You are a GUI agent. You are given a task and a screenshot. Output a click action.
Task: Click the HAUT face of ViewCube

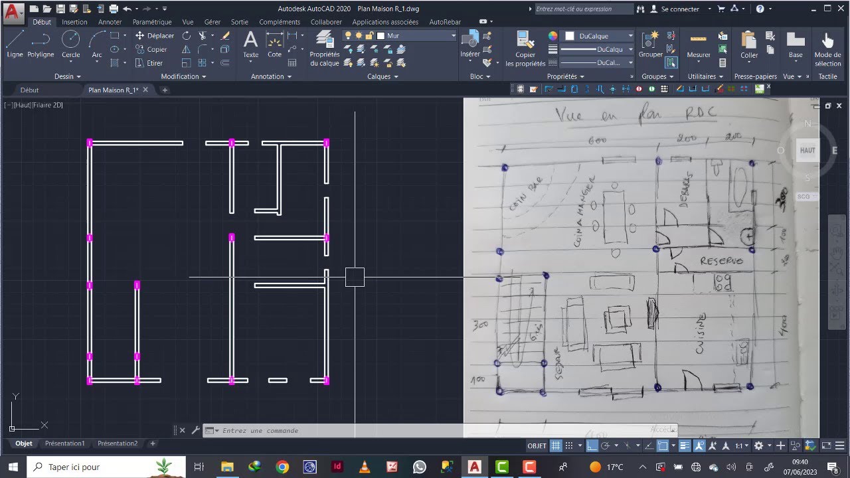807,150
